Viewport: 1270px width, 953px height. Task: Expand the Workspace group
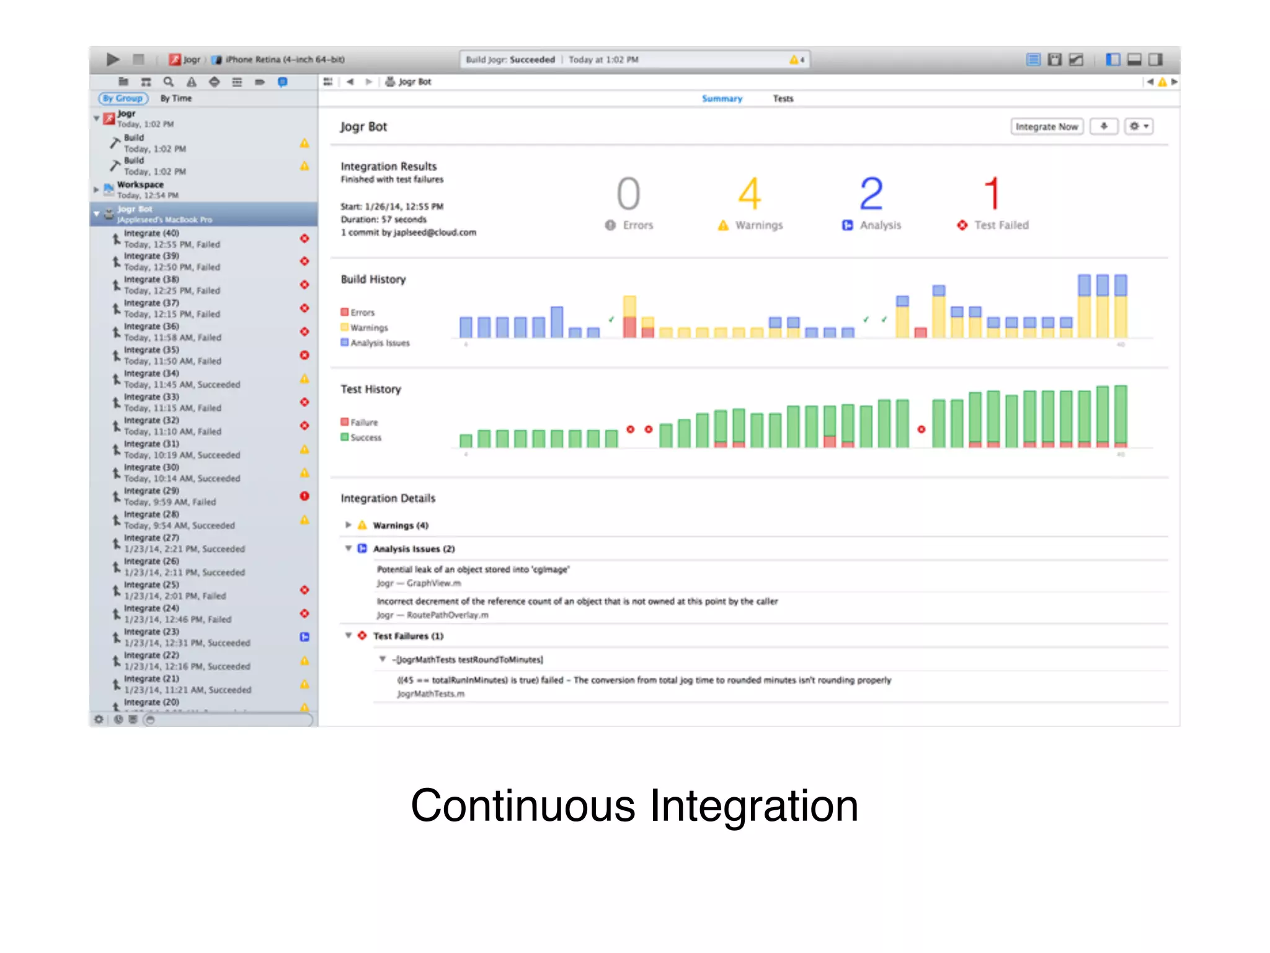(x=96, y=189)
